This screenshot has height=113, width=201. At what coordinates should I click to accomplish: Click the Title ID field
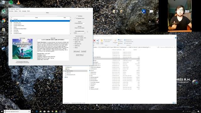(x=79, y=23)
